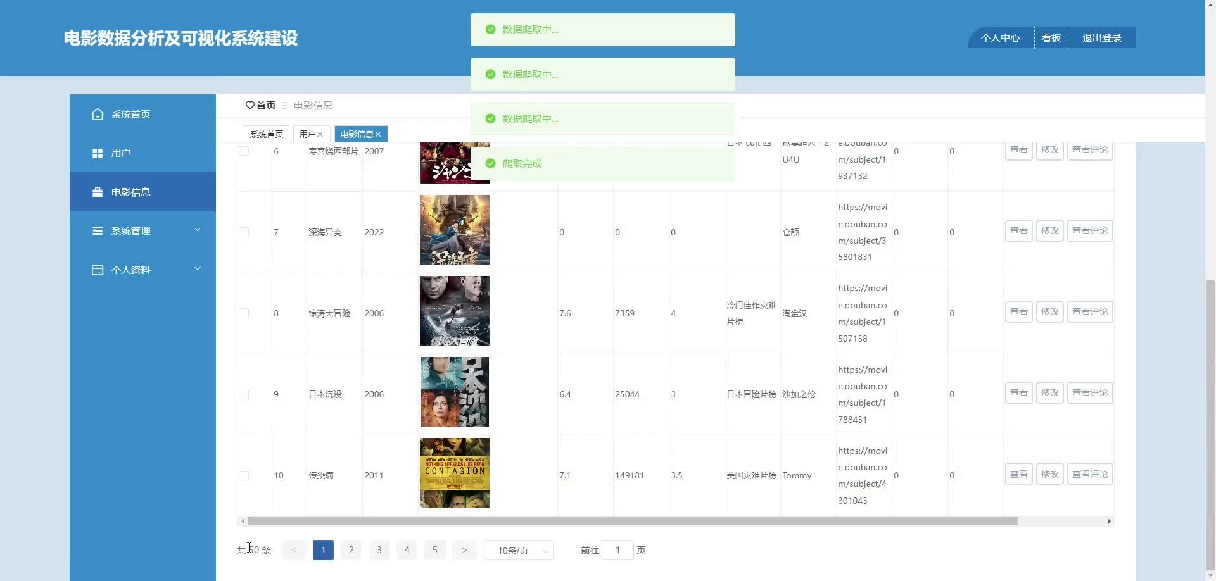This screenshot has height=581, width=1216.
Task: Click the horizontal table scrollbar
Action: [632, 522]
